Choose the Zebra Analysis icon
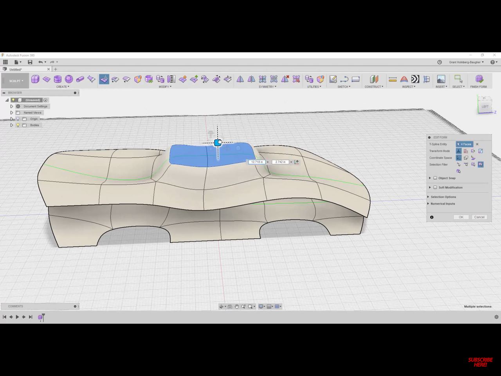This screenshot has width=501, height=376. click(x=415, y=79)
